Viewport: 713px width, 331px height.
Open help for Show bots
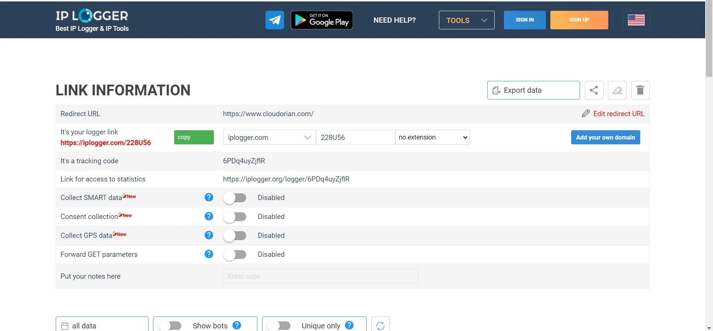click(x=237, y=325)
